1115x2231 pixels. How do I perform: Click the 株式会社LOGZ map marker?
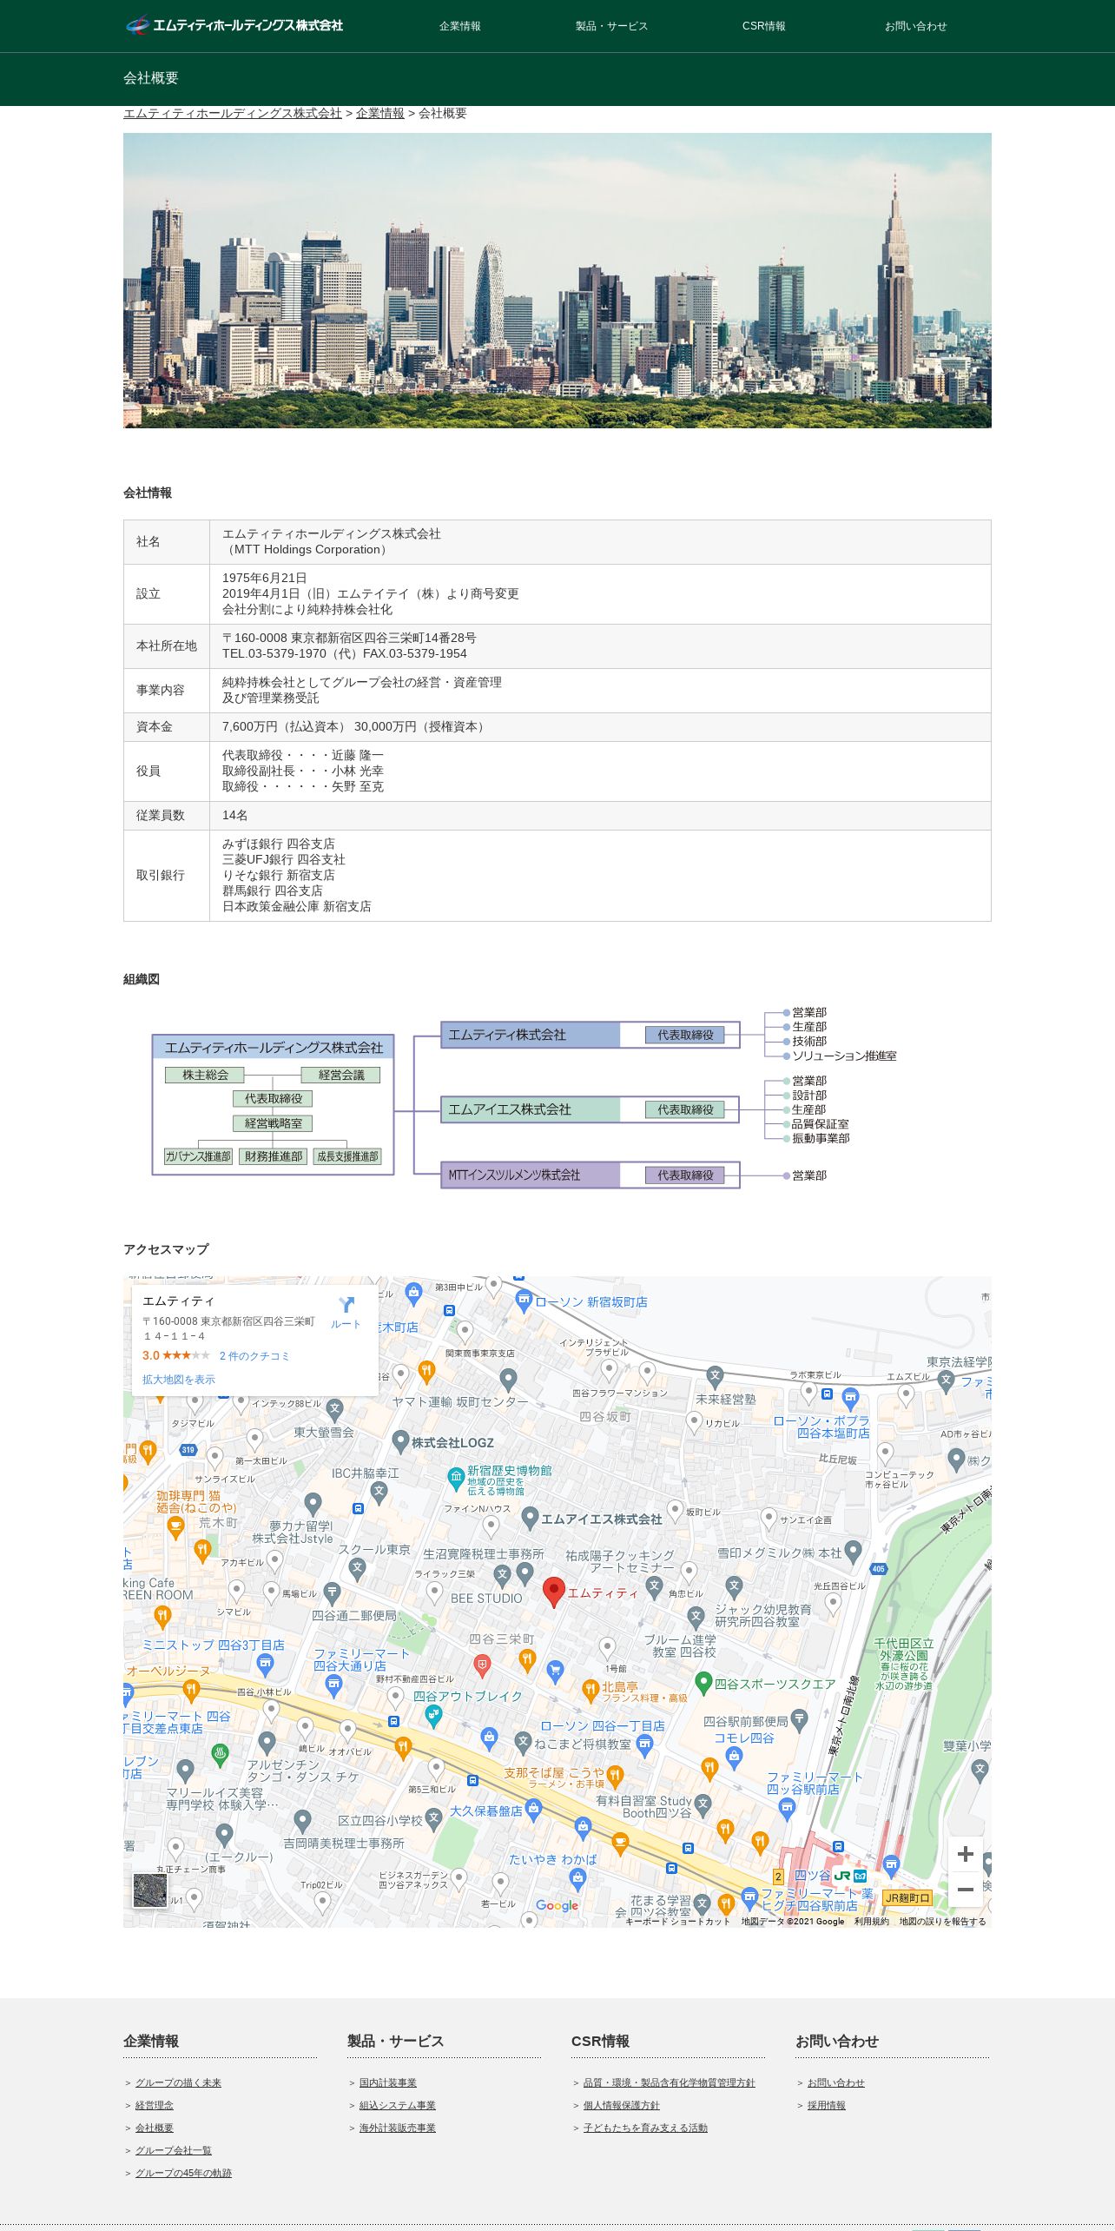(x=400, y=1441)
